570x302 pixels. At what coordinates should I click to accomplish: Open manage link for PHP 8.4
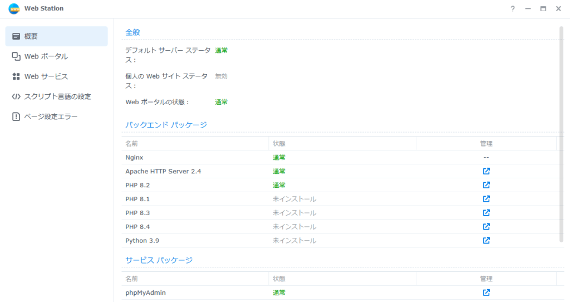tap(486, 226)
